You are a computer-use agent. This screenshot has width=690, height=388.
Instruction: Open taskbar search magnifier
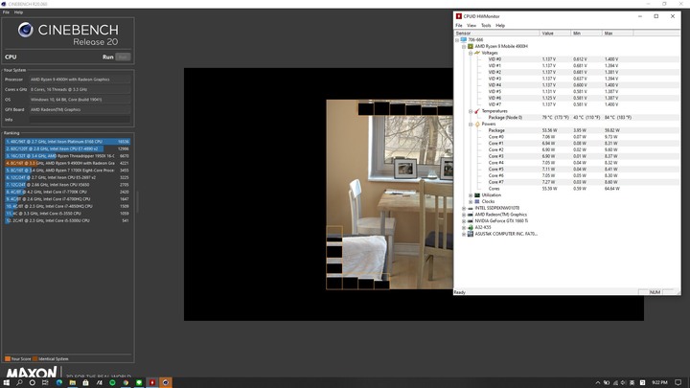pyautogui.click(x=19, y=382)
